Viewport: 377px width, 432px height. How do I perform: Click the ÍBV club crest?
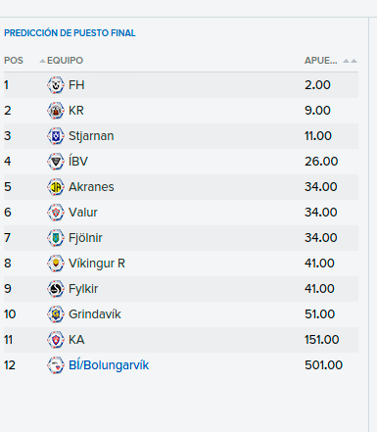(56, 162)
